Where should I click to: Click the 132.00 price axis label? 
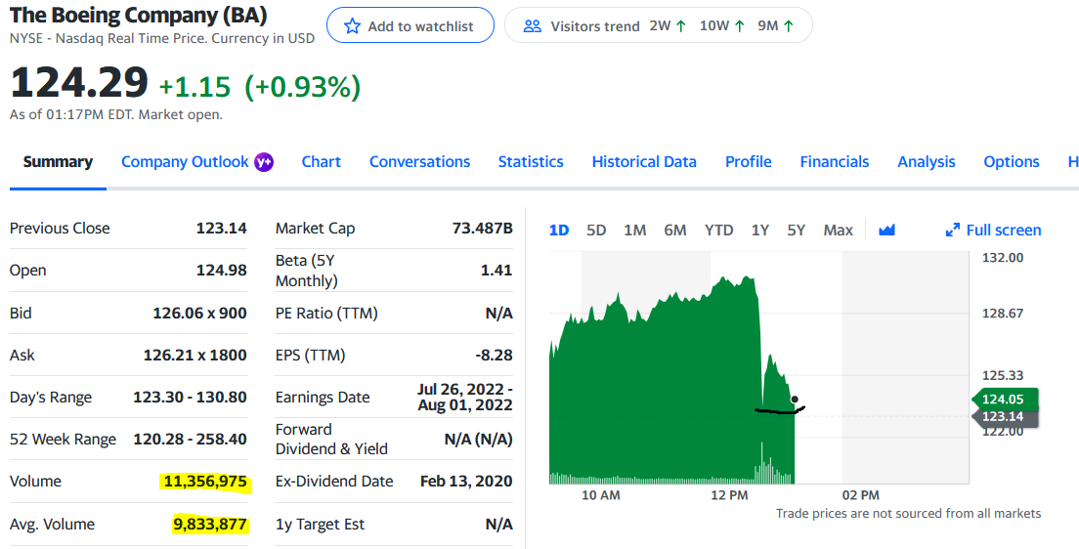point(1004,257)
